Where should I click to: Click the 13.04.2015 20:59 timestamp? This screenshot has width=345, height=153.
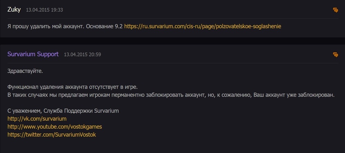(x=82, y=55)
